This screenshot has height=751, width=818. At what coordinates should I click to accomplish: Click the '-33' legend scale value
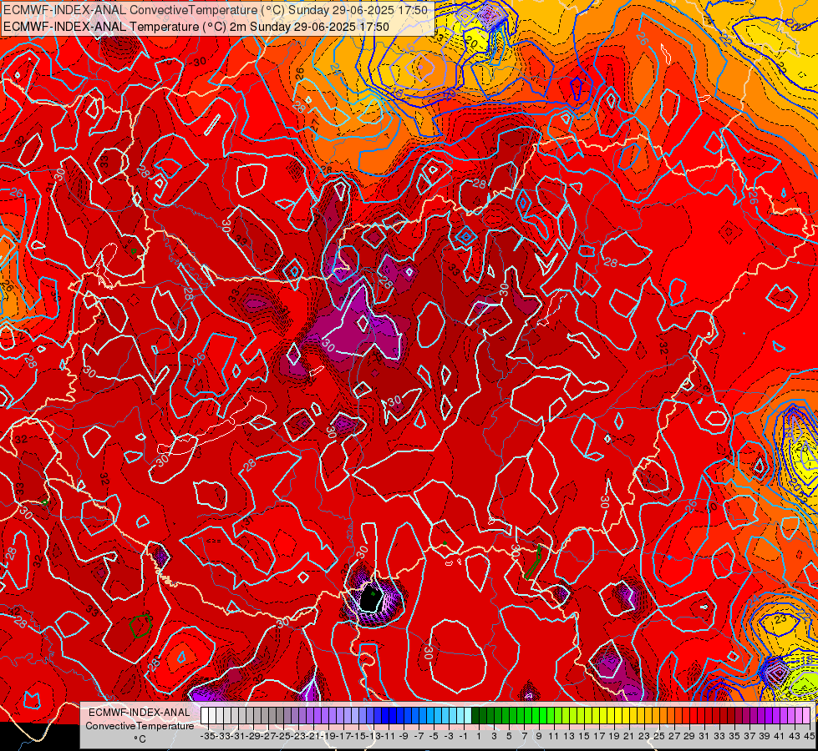coord(223,736)
